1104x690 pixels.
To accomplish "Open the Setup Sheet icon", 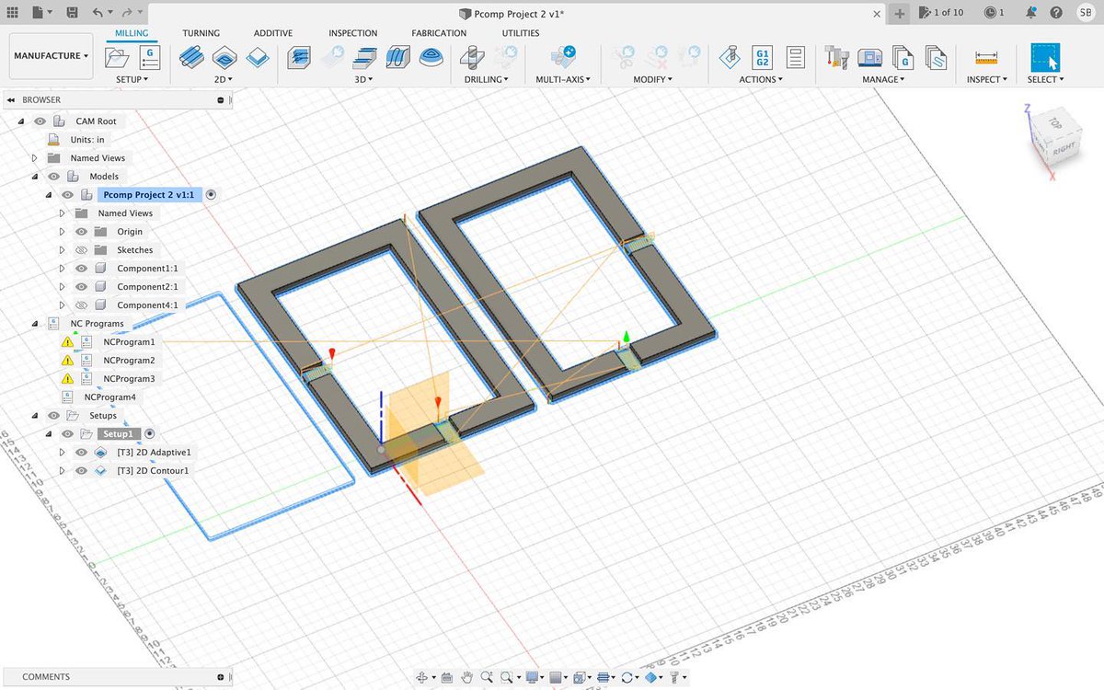I will [x=796, y=57].
